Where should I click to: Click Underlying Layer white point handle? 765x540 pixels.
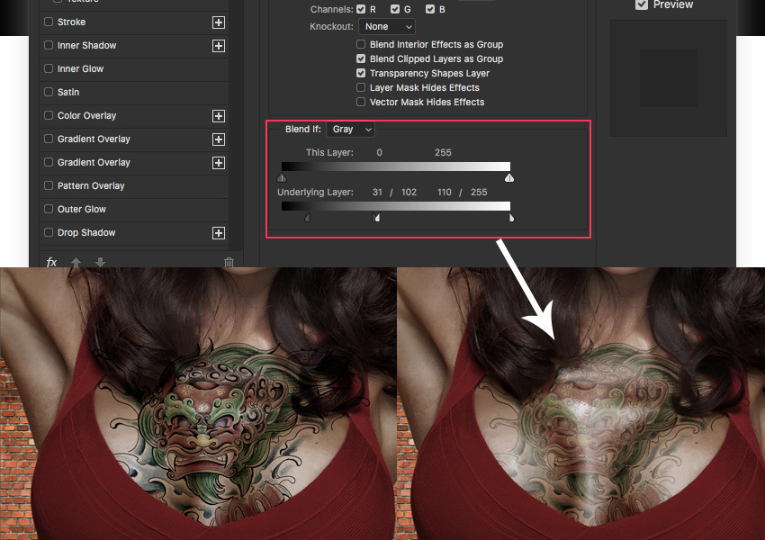tap(511, 218)
